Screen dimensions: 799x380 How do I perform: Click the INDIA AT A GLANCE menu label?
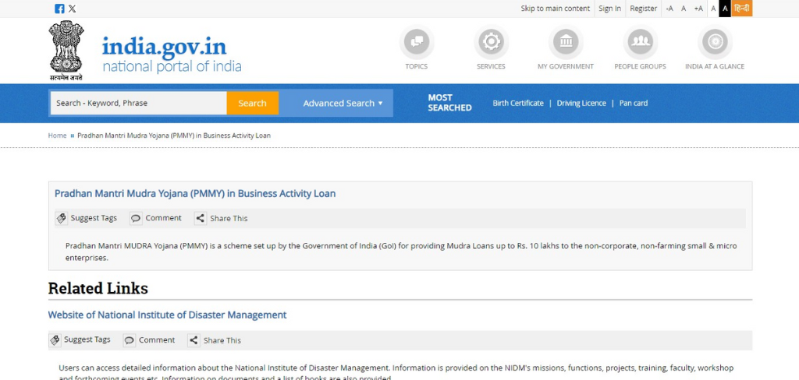pyautogui.click(x=715, y=67)
